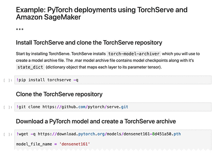Click the execution prompt beside pip install cell
This screenshot has height=156, width=214.
(x=8, y=80)
